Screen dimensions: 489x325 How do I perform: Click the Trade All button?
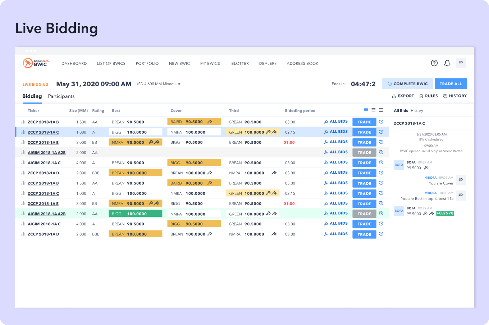tap(451, 84)
